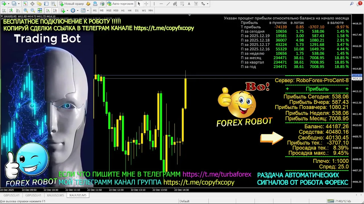
Task: Set timeframe to H1
Action: pos(123,10)
